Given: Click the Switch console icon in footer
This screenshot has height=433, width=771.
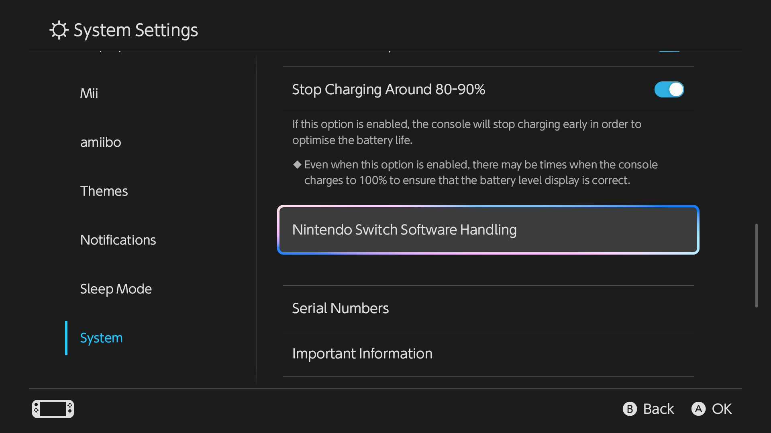Looking at the screenshot, I should (x=53, y=409).
